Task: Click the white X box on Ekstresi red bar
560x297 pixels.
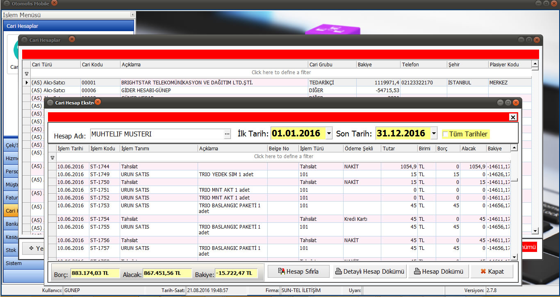Action: [x=512, y=117]
